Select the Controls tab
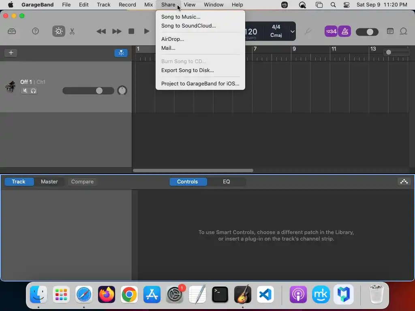The height and width of the screenshot is (311, 415). pos(188,182)
